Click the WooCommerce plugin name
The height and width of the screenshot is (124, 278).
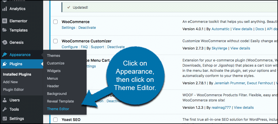pyautogui.click(x=75, y=22)
